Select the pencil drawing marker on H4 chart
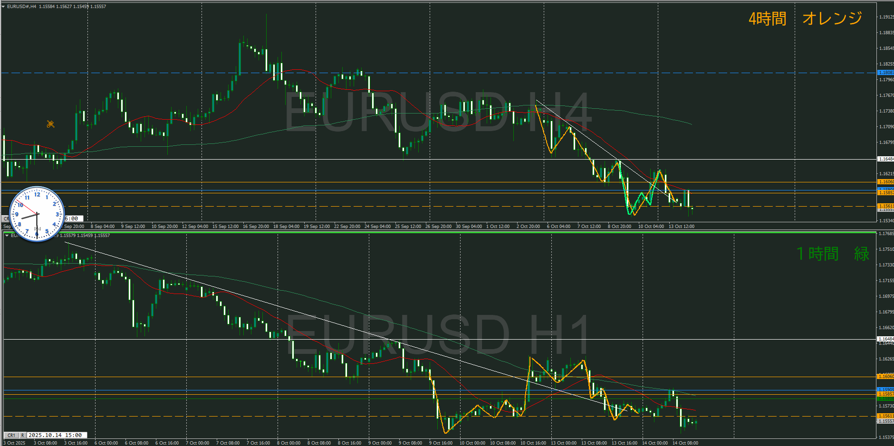Image resolution: width=894 pixels, height=446 pixels. pyautogui.click(x=50, y=124)
